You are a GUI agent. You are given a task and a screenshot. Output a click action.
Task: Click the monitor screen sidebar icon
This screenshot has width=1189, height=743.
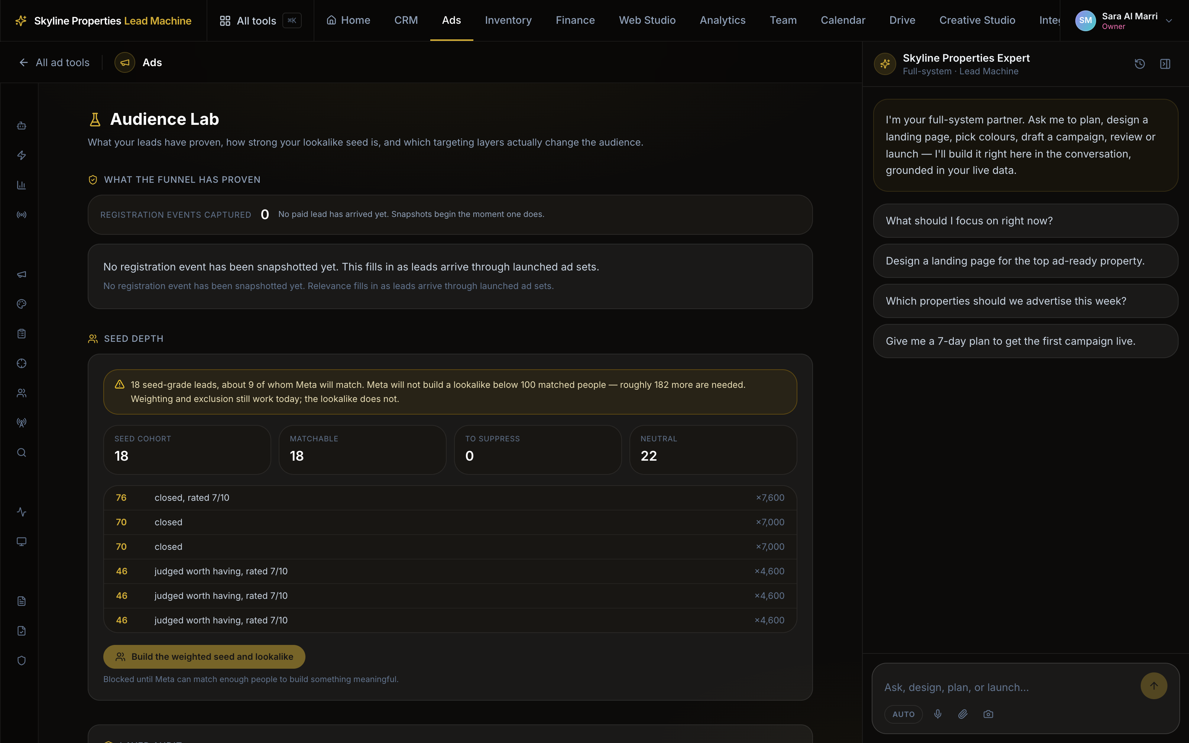(x=22, y=542)
